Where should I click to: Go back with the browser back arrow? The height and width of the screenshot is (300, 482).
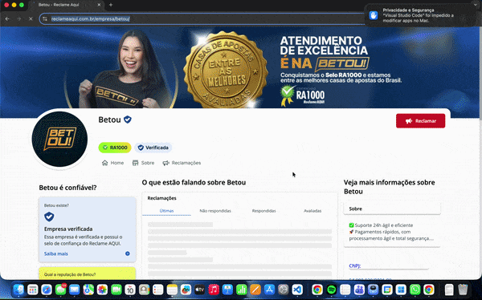click(x=7, y=18)
